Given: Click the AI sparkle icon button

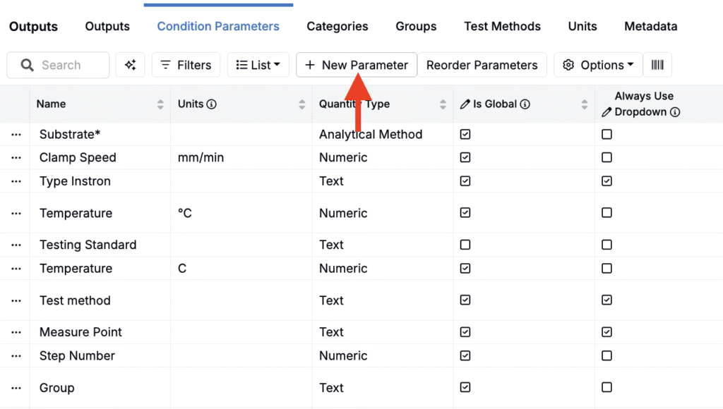Looking at the screenshot, I should (130, 65).
